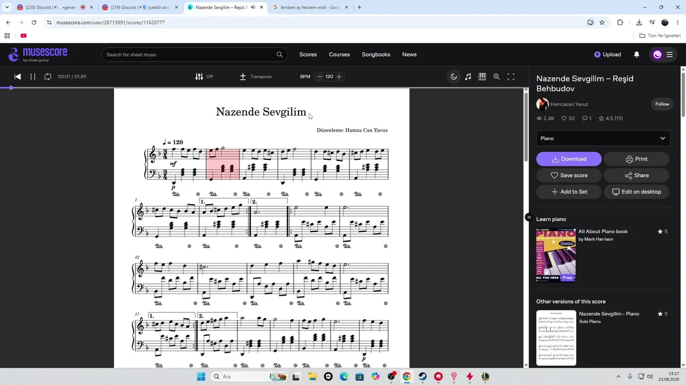This screenshot has width=686, height=385.
Task: Expand the Piano instrument dropdown
Action: click(603, 138)
